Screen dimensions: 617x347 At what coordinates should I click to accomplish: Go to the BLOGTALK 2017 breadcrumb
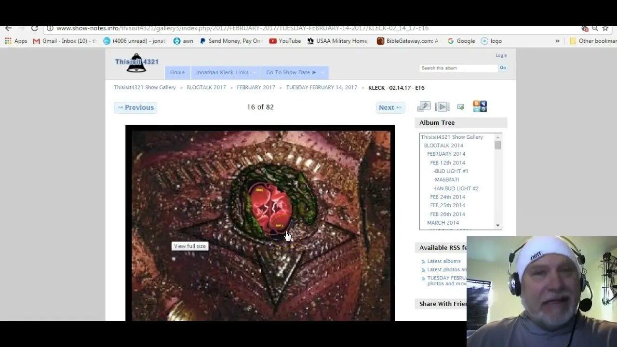point(206,88)
